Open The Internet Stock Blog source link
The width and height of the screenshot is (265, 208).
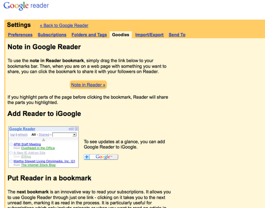click(x=38, y=165)
